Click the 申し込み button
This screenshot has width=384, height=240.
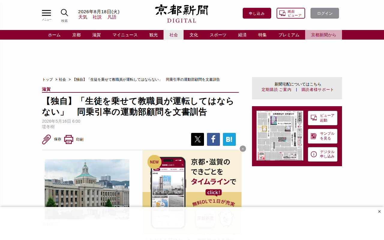pos(257,13)
